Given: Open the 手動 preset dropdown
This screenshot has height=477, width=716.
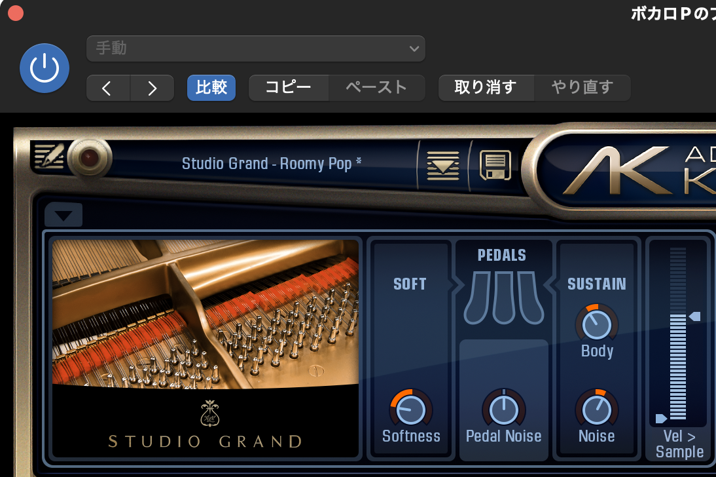Looking at the screenshot, I should pos(256,48).
